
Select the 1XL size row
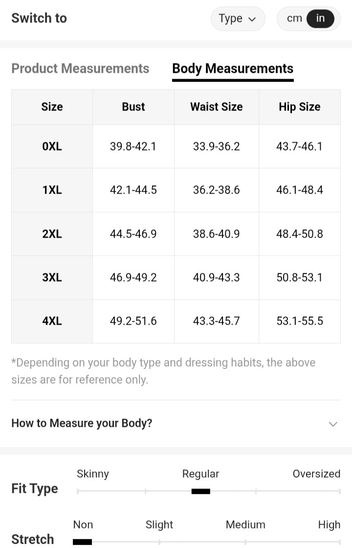52,190
